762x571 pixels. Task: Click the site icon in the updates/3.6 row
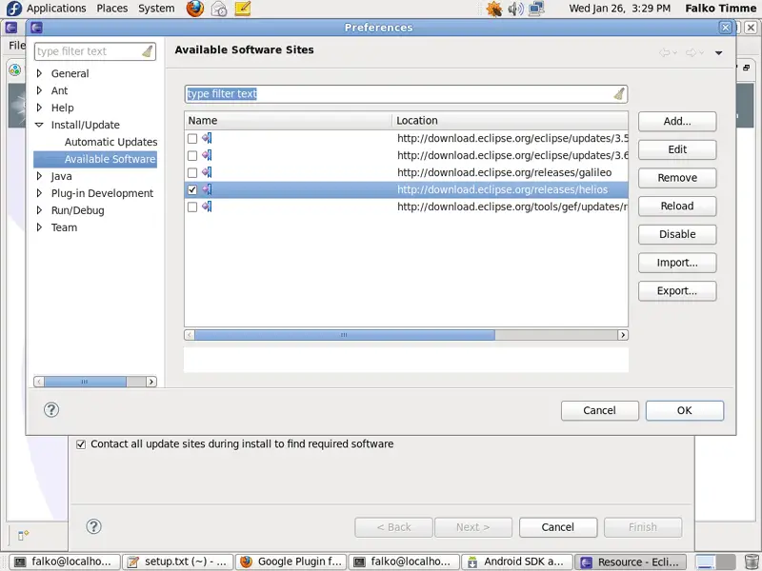point(207,155)
